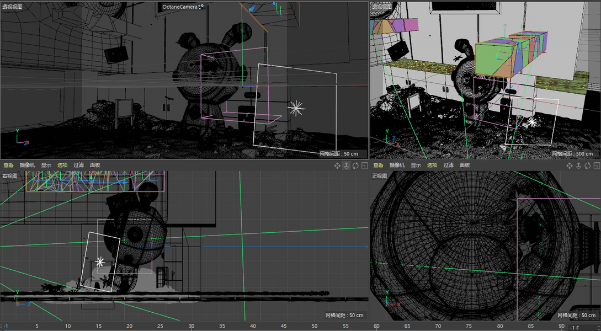Open the 查看 menu of the front view
The width and height of the screenshot is (601, 331).
378,165
